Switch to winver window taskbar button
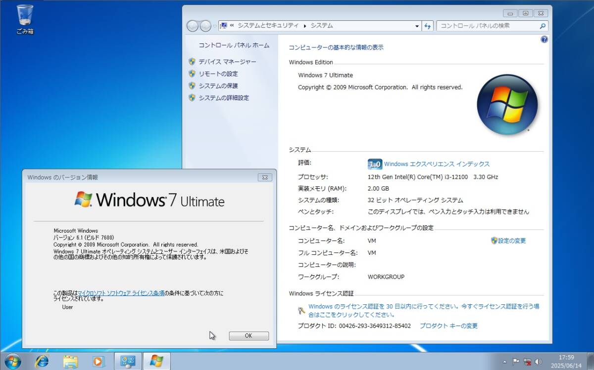Screen dimensions: 594x370 pyautogui.click(x=156, y=361)
